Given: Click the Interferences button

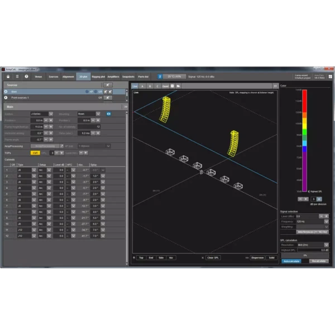Looking at the screenshot, I should coord(312,232).
